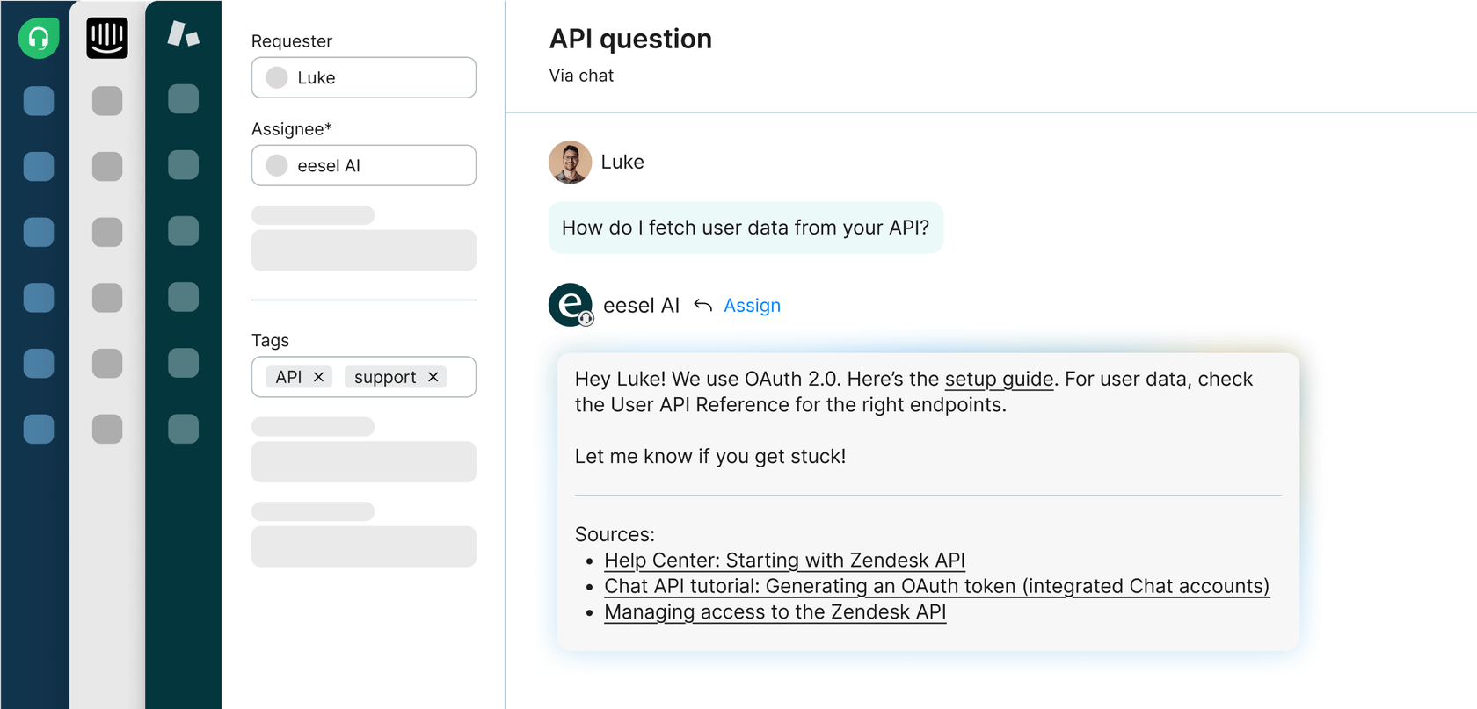Viewport: 1477px width, 709px height.
Task: Click the first blue square in left sidebar
Action: click(x=39, y=101)
